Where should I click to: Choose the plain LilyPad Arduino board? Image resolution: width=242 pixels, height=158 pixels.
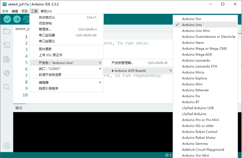(x=205, y=114)
